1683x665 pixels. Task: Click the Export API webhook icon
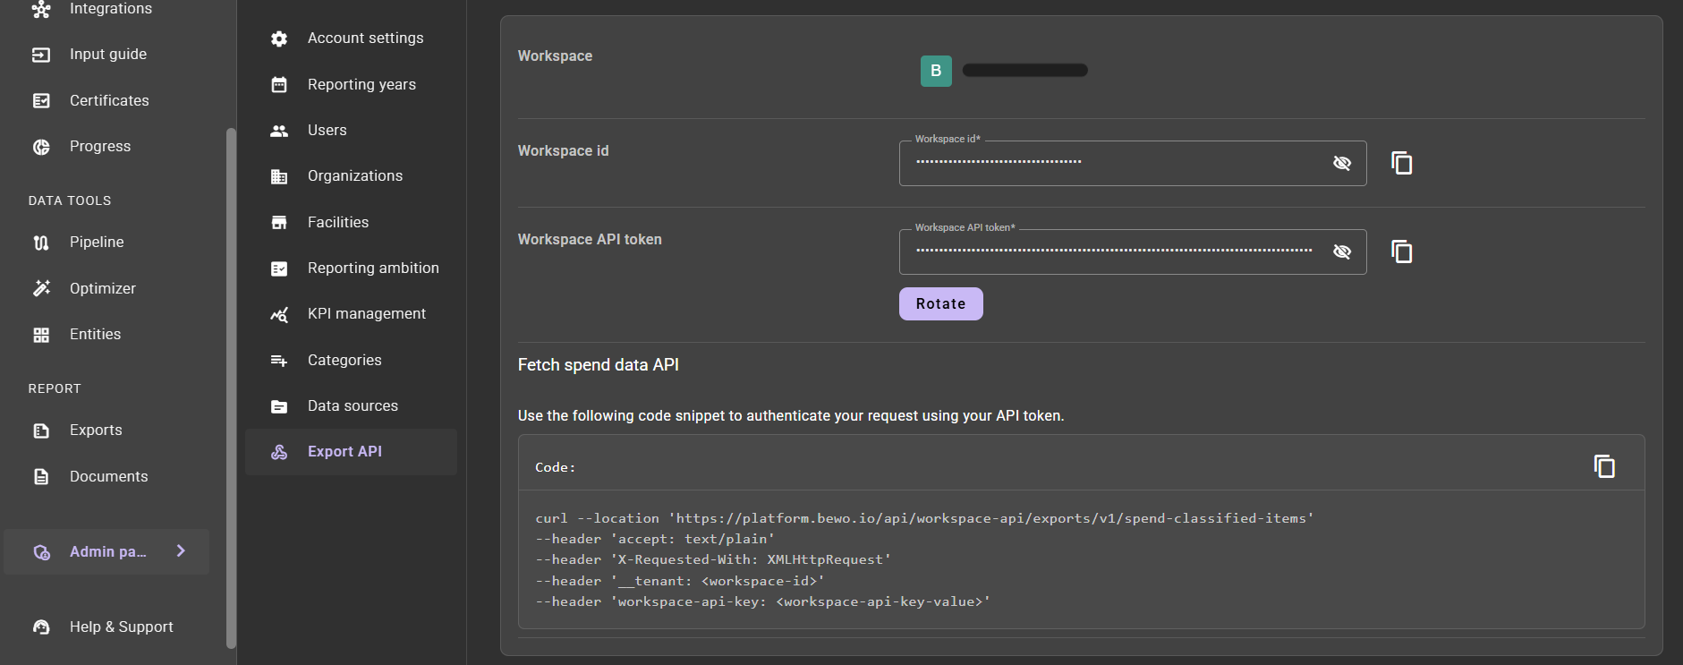(x=279, y=452)
